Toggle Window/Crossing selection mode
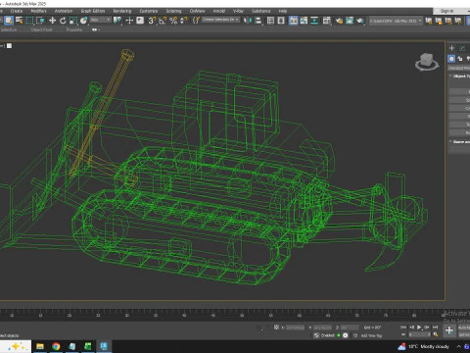470x353 pixels. click(x=40, y=21)
